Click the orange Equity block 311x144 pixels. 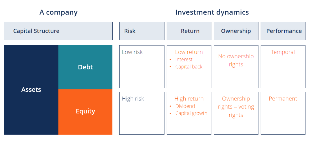(x=85, y=112)
